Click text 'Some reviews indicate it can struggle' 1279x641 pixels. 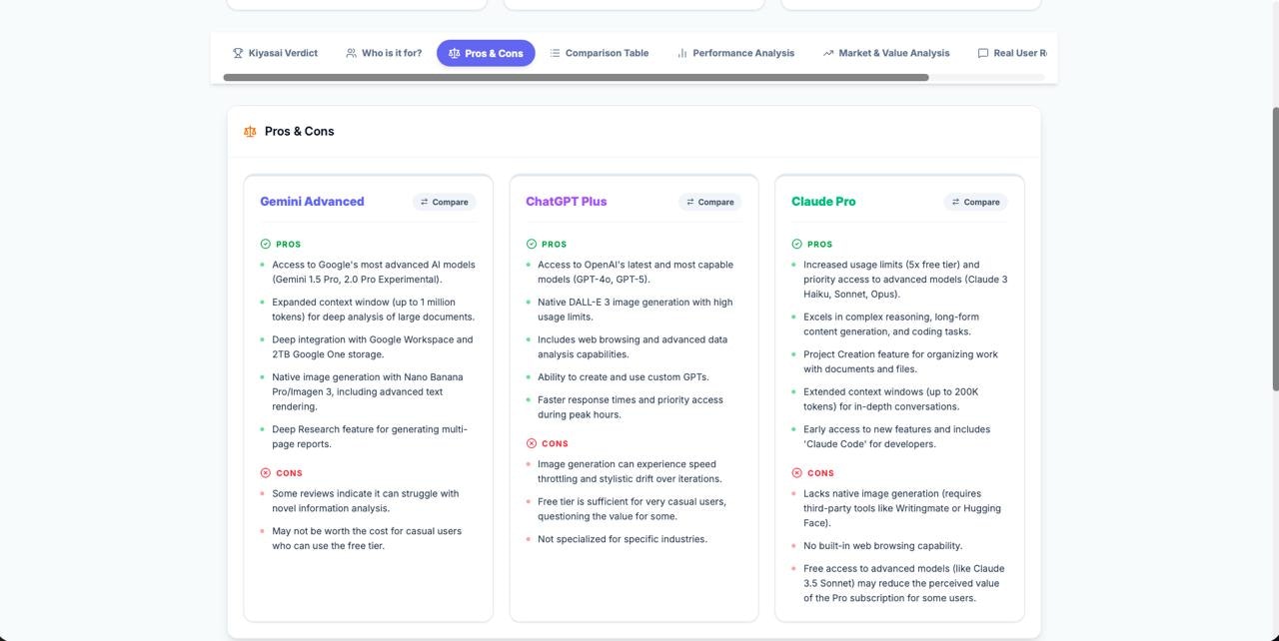(x=366, y=493)
